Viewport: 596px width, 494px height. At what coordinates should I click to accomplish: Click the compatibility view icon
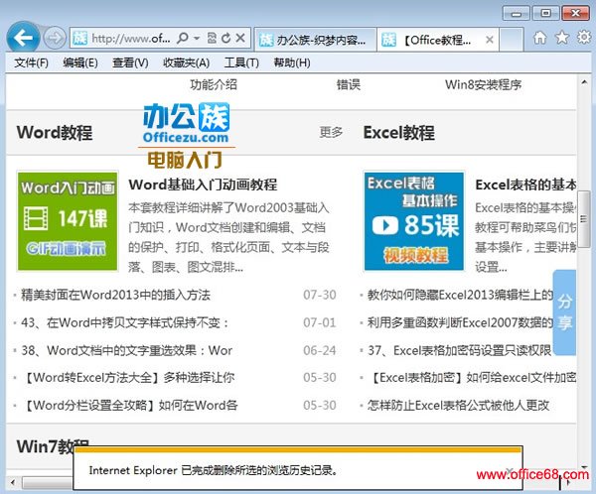[212, 38]
